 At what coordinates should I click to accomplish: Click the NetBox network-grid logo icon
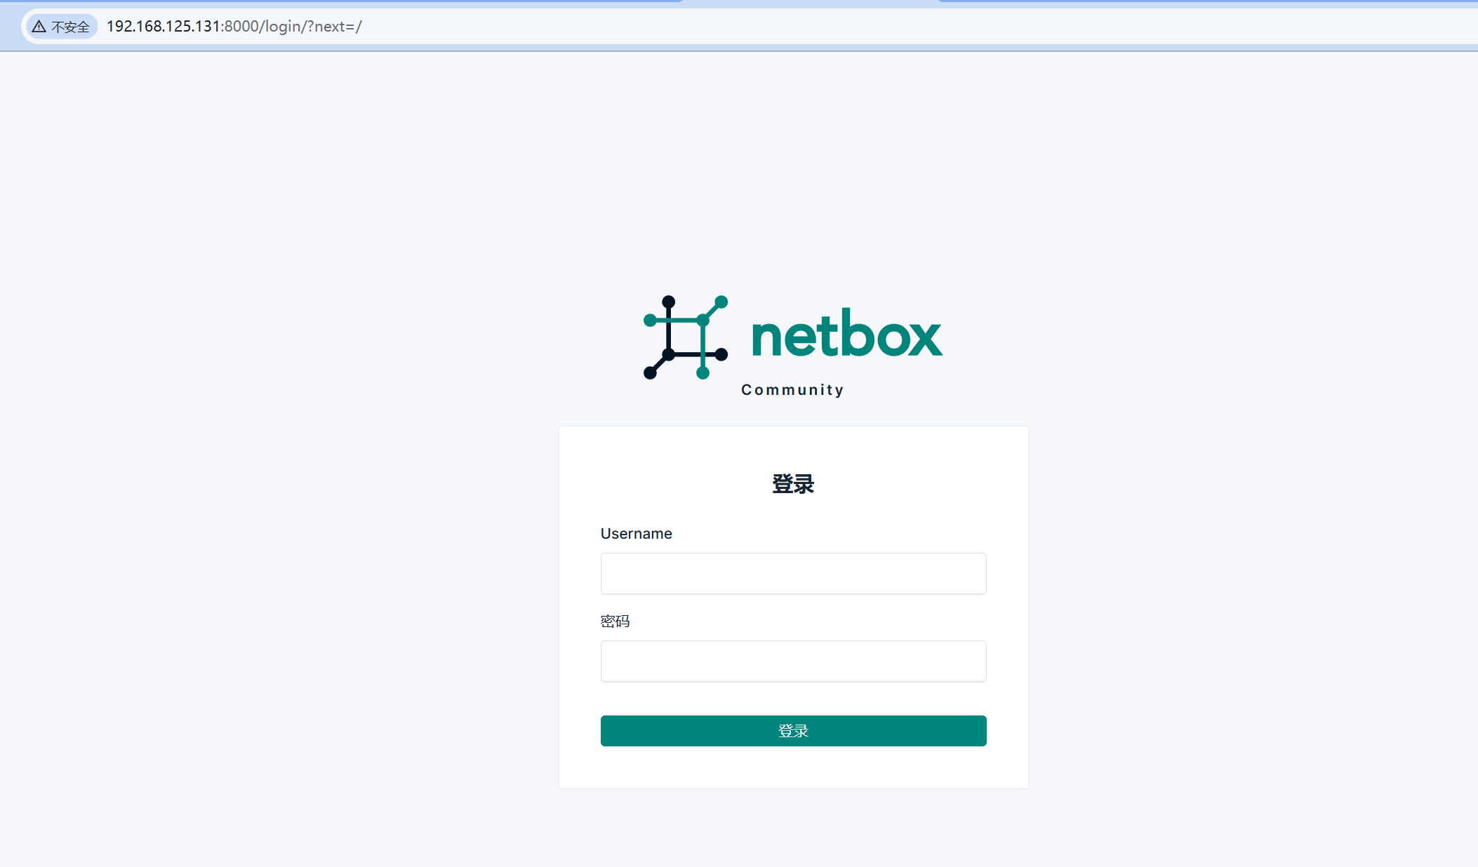[686, 337]
